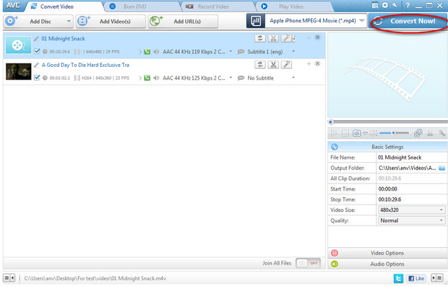Open settings gear in the title bar
This screenshot has width=448, height=287.
click(x=385, y=5)
